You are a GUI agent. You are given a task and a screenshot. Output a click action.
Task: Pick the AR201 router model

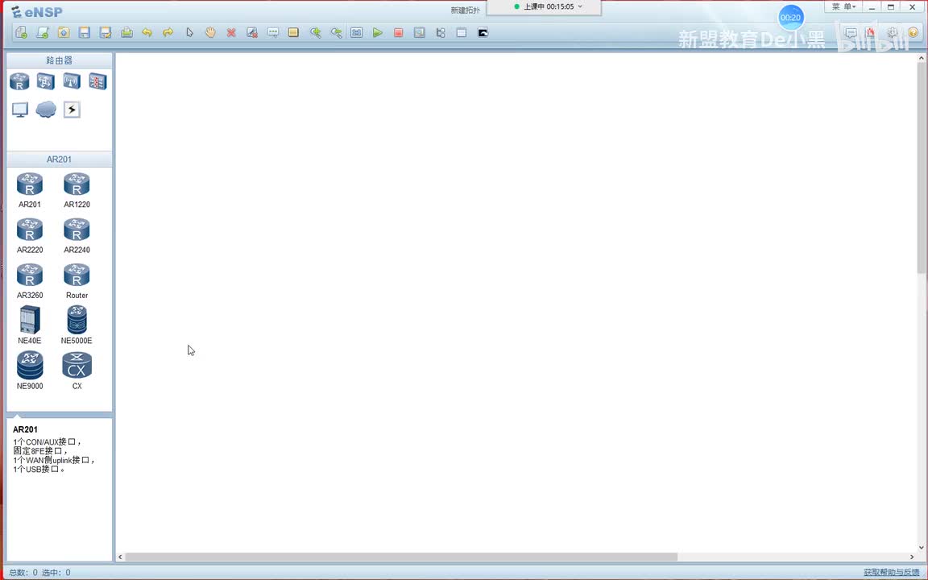coord(30,191)
